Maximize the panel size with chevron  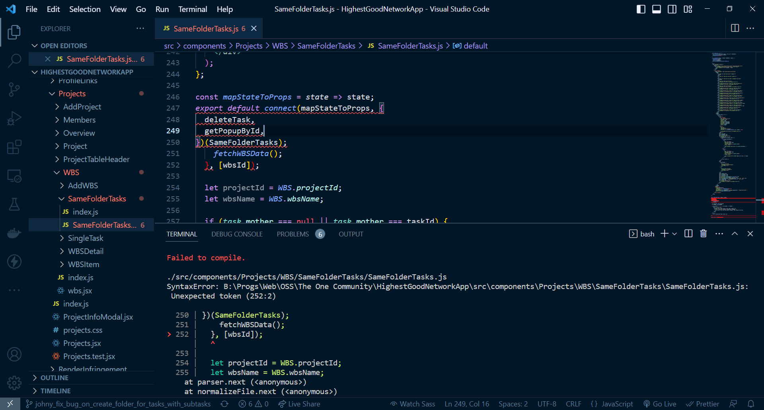[x=735, y=234]
